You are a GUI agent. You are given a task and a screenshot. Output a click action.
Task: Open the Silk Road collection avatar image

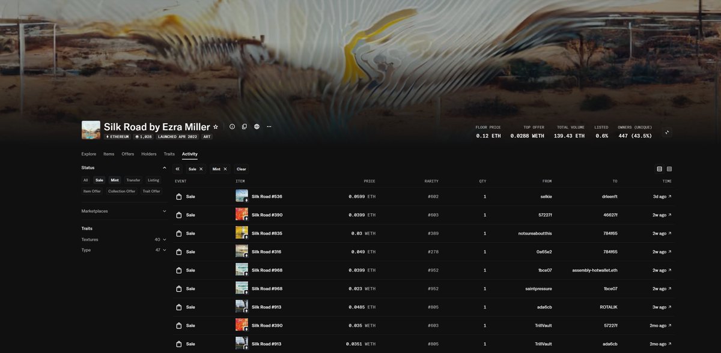91,130
